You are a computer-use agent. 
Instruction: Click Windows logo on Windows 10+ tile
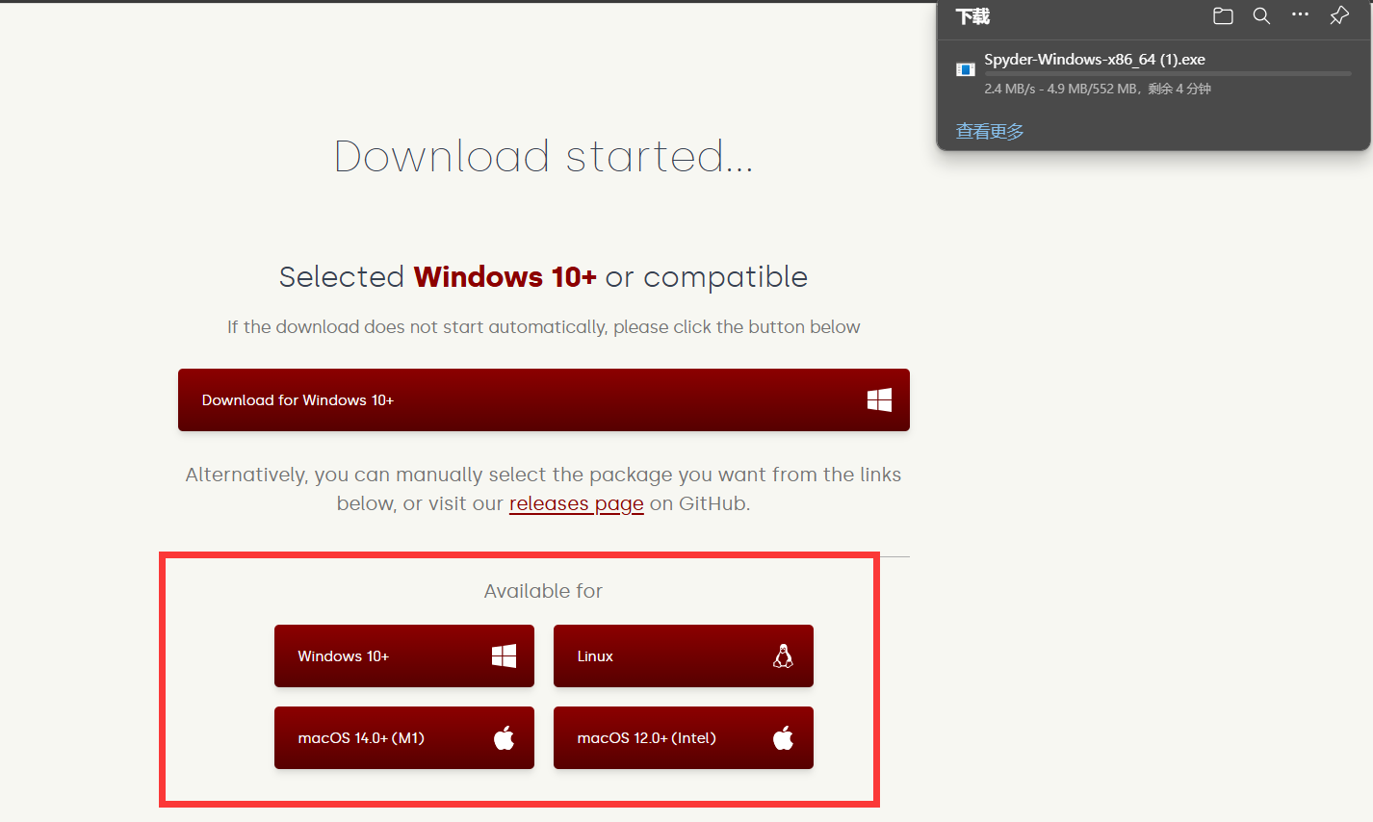[x=504, y=655]
